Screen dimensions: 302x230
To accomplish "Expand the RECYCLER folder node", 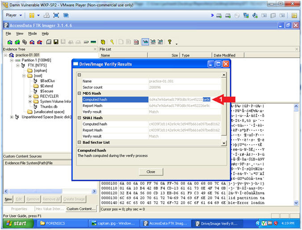I will coord(30,96).
